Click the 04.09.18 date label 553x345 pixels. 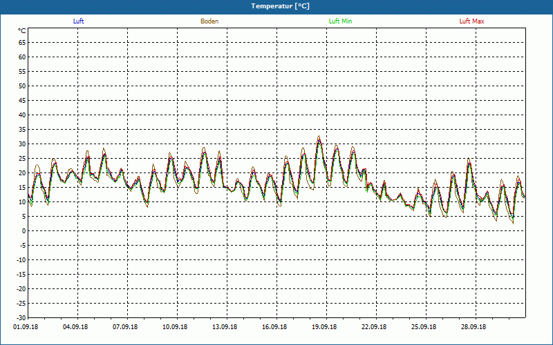coord(75,327)
